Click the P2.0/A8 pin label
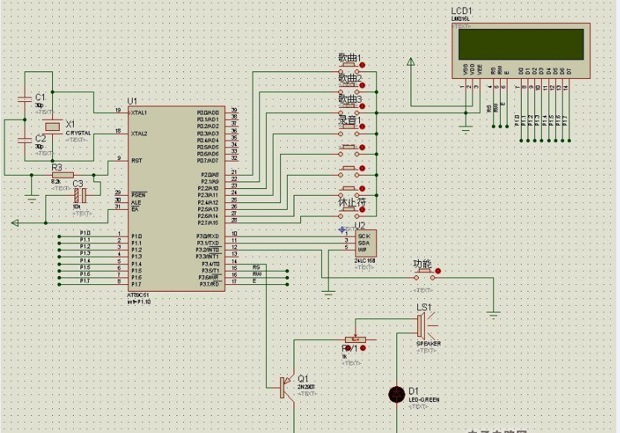 pyautogui.click(x=209, y=174)
